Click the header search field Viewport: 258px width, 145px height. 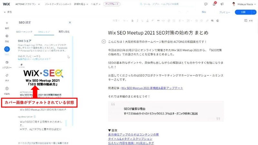coord(168,4)
